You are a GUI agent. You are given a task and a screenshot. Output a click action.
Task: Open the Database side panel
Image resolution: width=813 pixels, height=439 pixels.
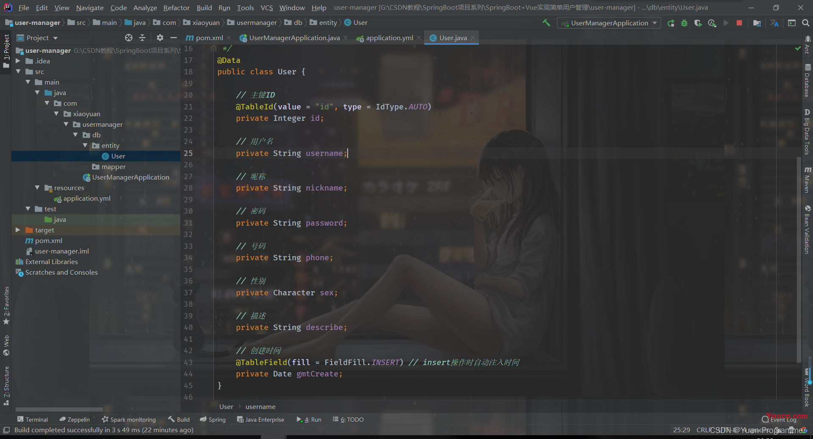[807, 80]
